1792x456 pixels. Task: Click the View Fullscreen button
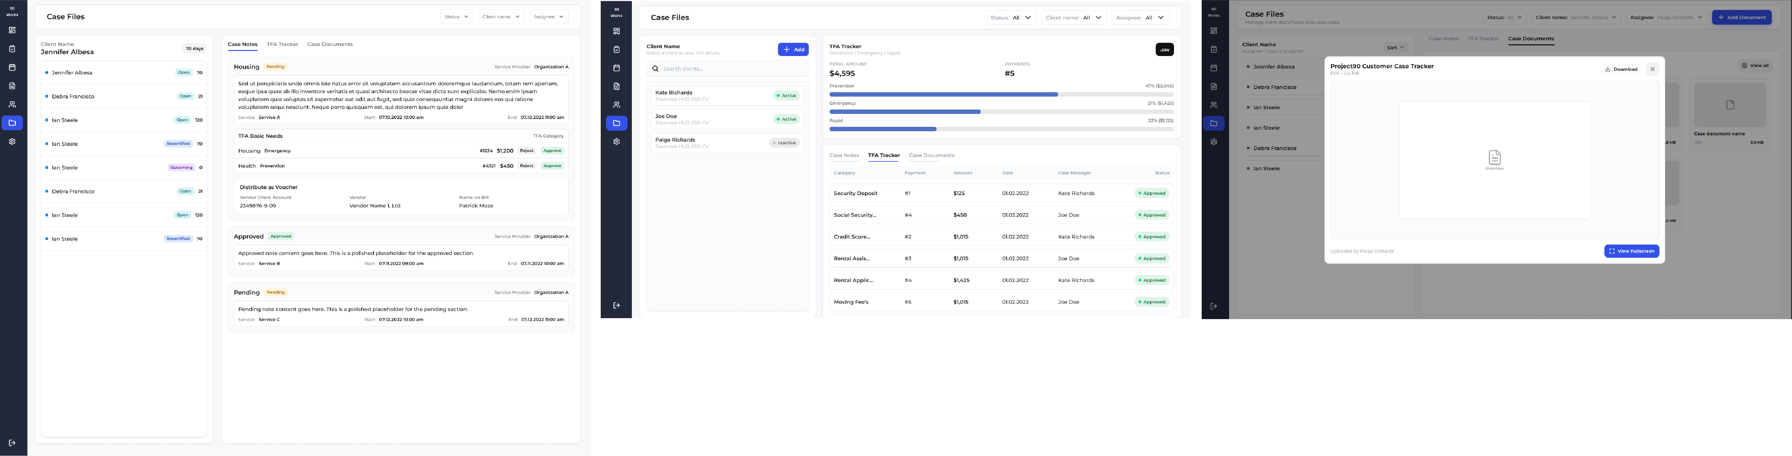coord(1631,251)
